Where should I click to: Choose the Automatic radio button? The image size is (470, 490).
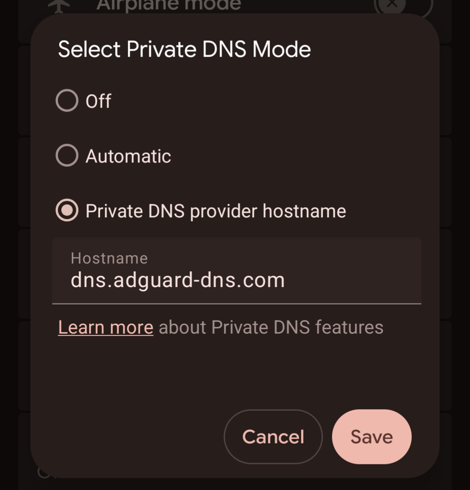tap(67, 155)
